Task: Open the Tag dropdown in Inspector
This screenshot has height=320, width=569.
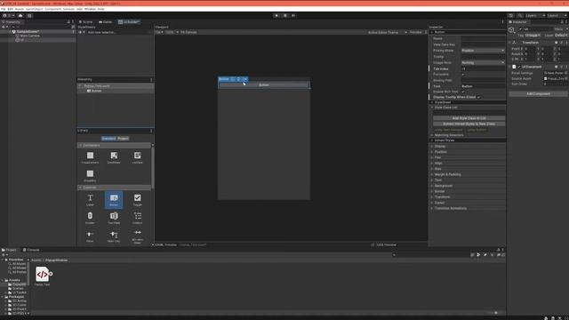Action: [533, 36]
